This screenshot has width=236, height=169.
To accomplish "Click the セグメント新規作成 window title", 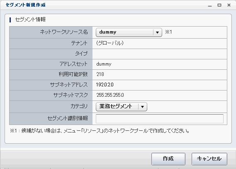I will pyautogui.click(x=26, y=5).
